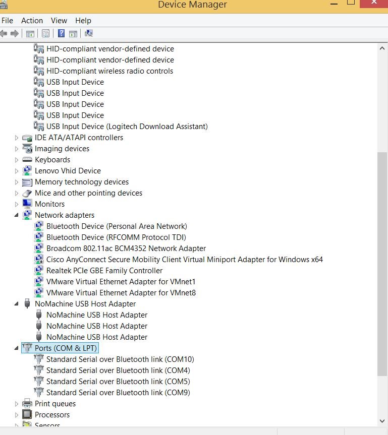Select Bluetooth Device (Personal Area Network)
This screenshot has height=435, width=388.
[x=117, y=226]
